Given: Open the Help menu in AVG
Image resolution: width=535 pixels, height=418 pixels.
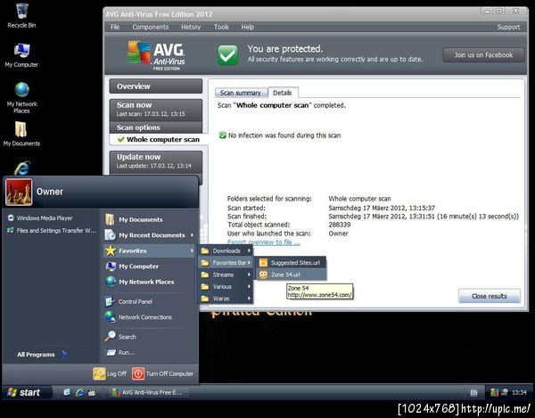Looking at the screenshot, I should coord(248,27).
